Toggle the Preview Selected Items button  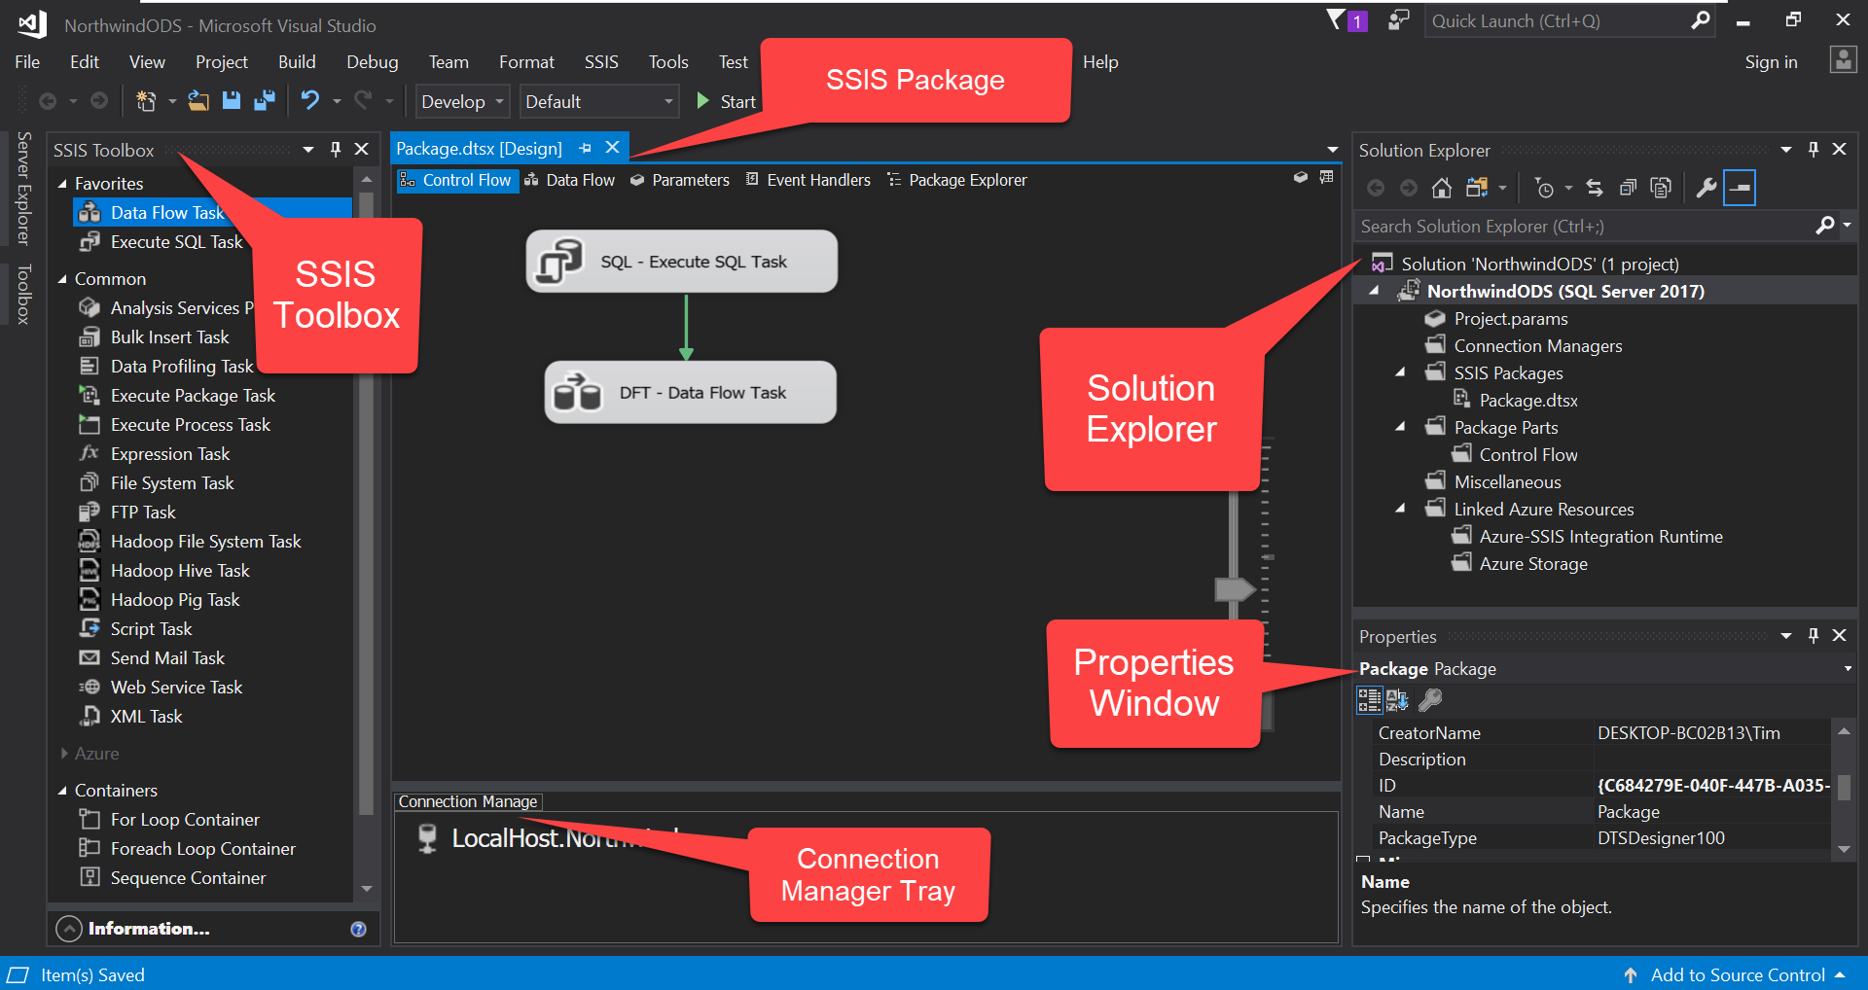(x=1740, y=188)
